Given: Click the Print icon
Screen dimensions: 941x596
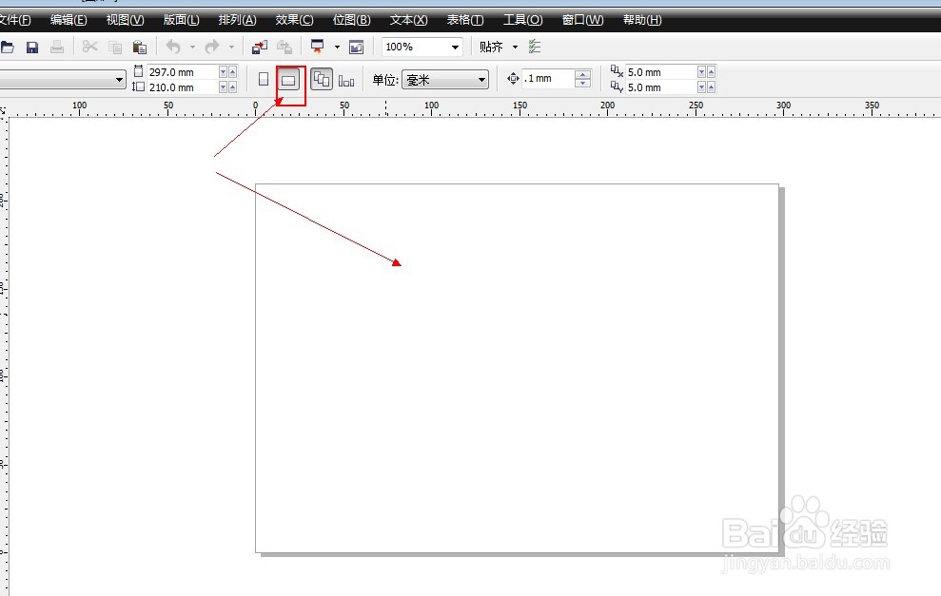Looking at the screenshot, I should click(56, 46).
